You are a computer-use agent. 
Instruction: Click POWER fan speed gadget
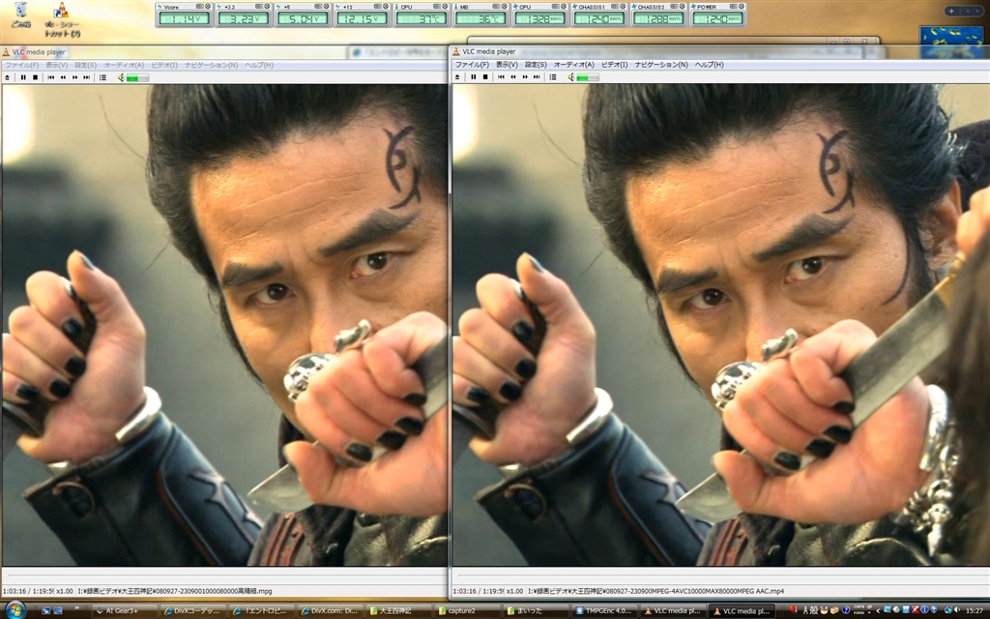[x=718, y=15]
